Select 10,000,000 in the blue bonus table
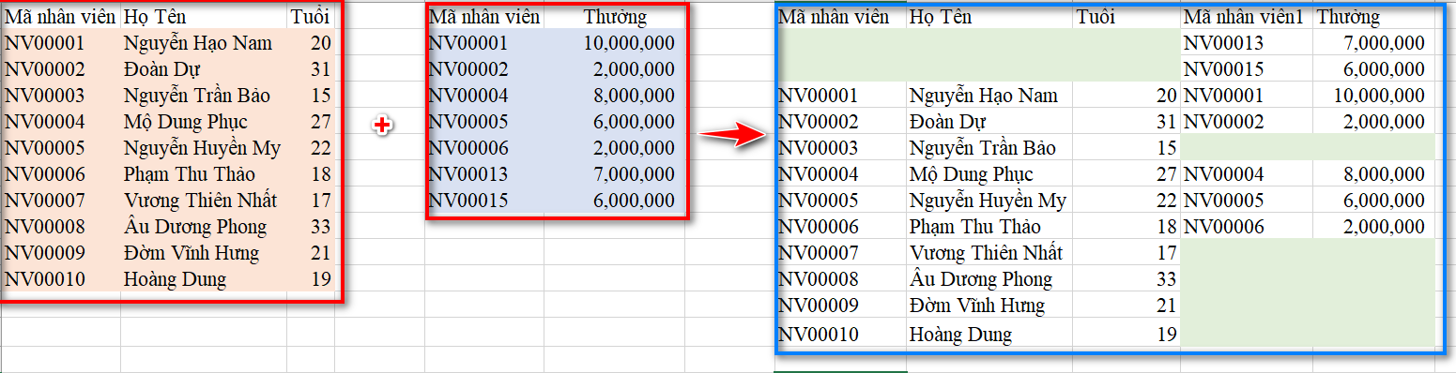The height and width of the screenshot is (373, 1456). point(629,43)
